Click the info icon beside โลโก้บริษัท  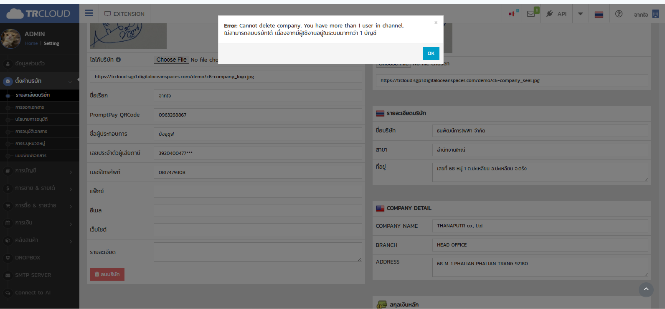coord(118,60)
